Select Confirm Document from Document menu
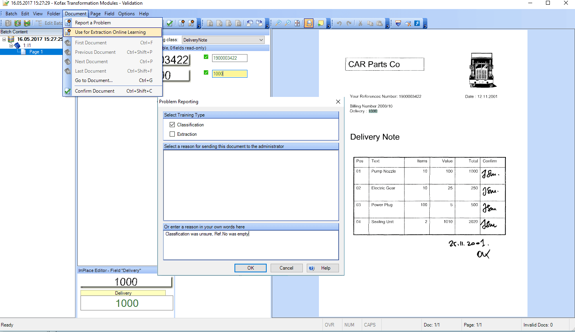The image size is (575, 332). tap(95, 91)
